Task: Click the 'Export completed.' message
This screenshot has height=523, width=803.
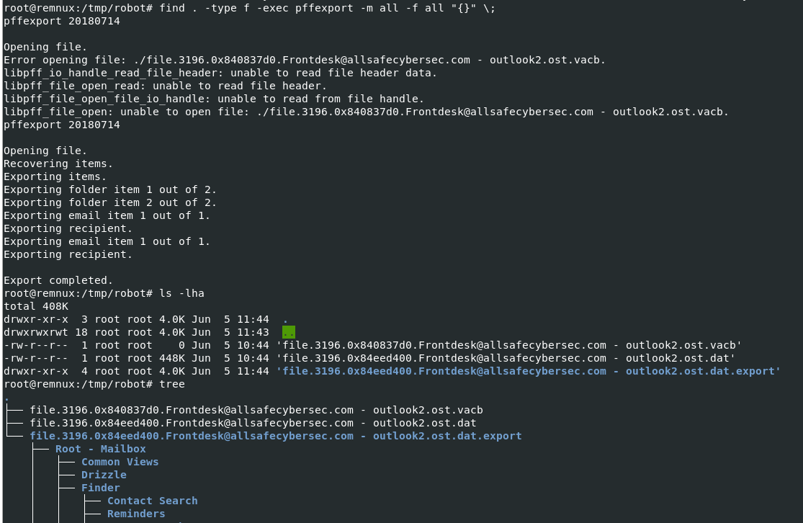Action: coord(58,280)
